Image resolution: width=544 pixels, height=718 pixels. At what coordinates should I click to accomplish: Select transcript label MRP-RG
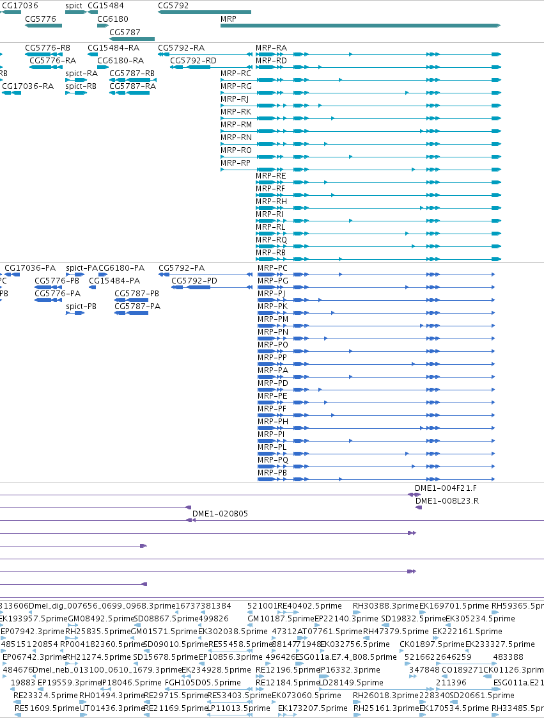tap(236, 86)
